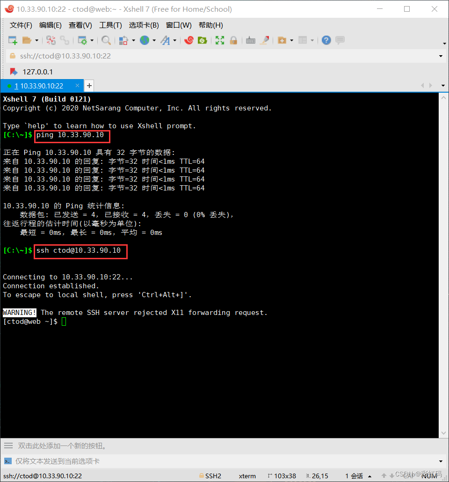Expand the color scheme dropdown arrow
Image resolution: width=449 pixels, height=482 pixels.
[x=133, y=40]
